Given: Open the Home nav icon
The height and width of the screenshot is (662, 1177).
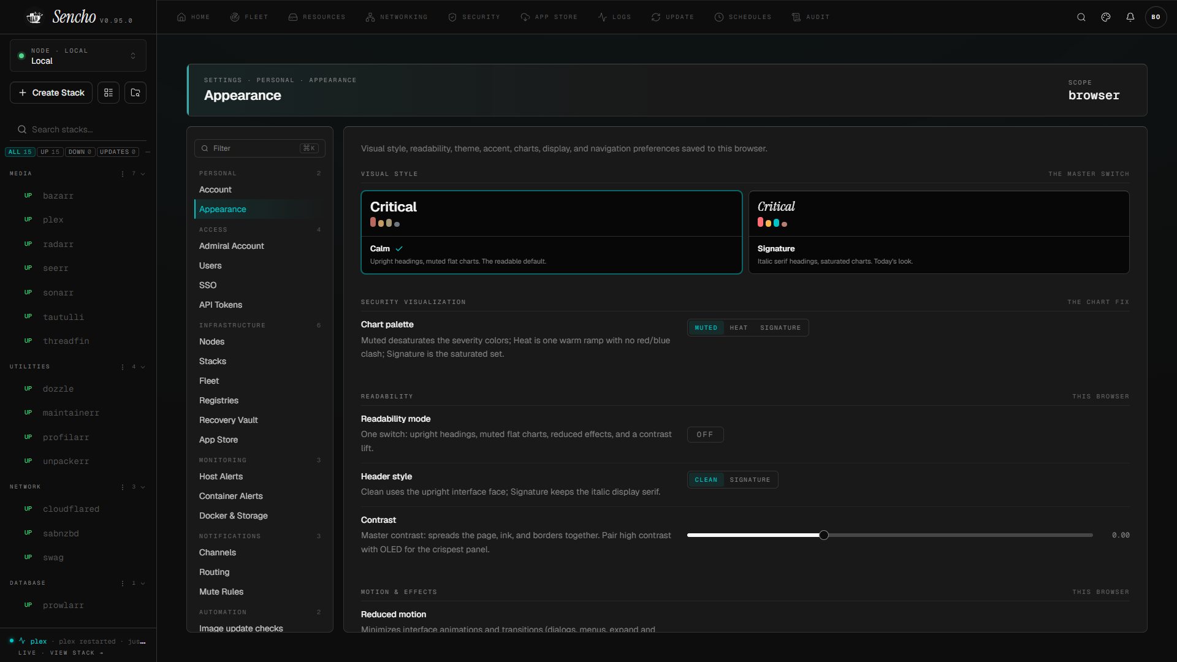Looking at the screenshot, I should click(x=181, y=17).
